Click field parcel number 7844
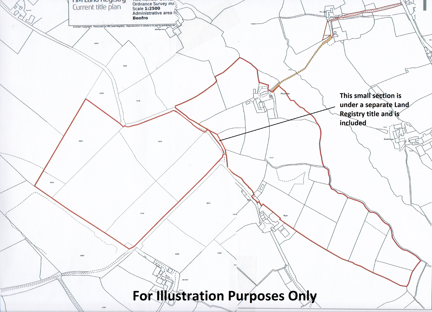The width and height of the screenshot is (432, 312). [125, 66]
